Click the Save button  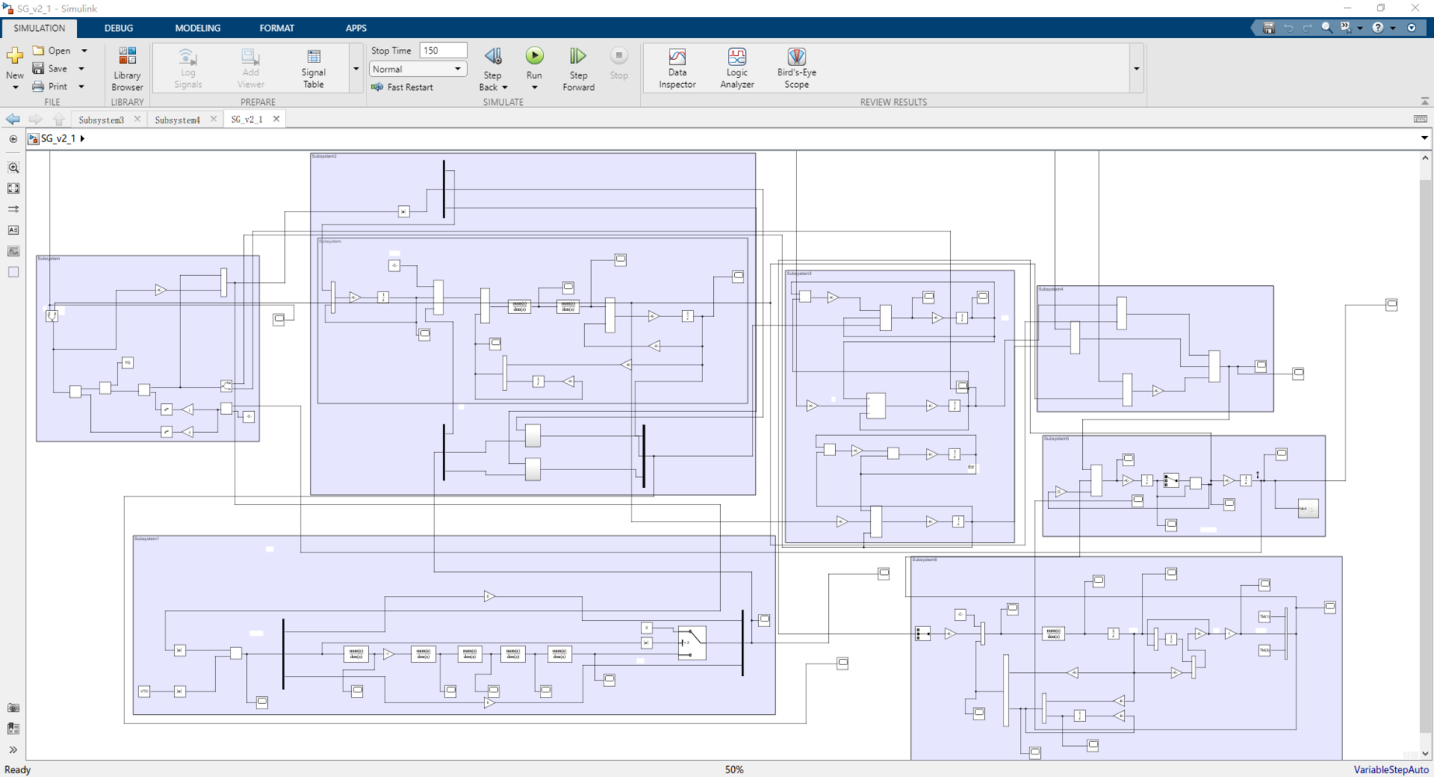pos(50,68)
